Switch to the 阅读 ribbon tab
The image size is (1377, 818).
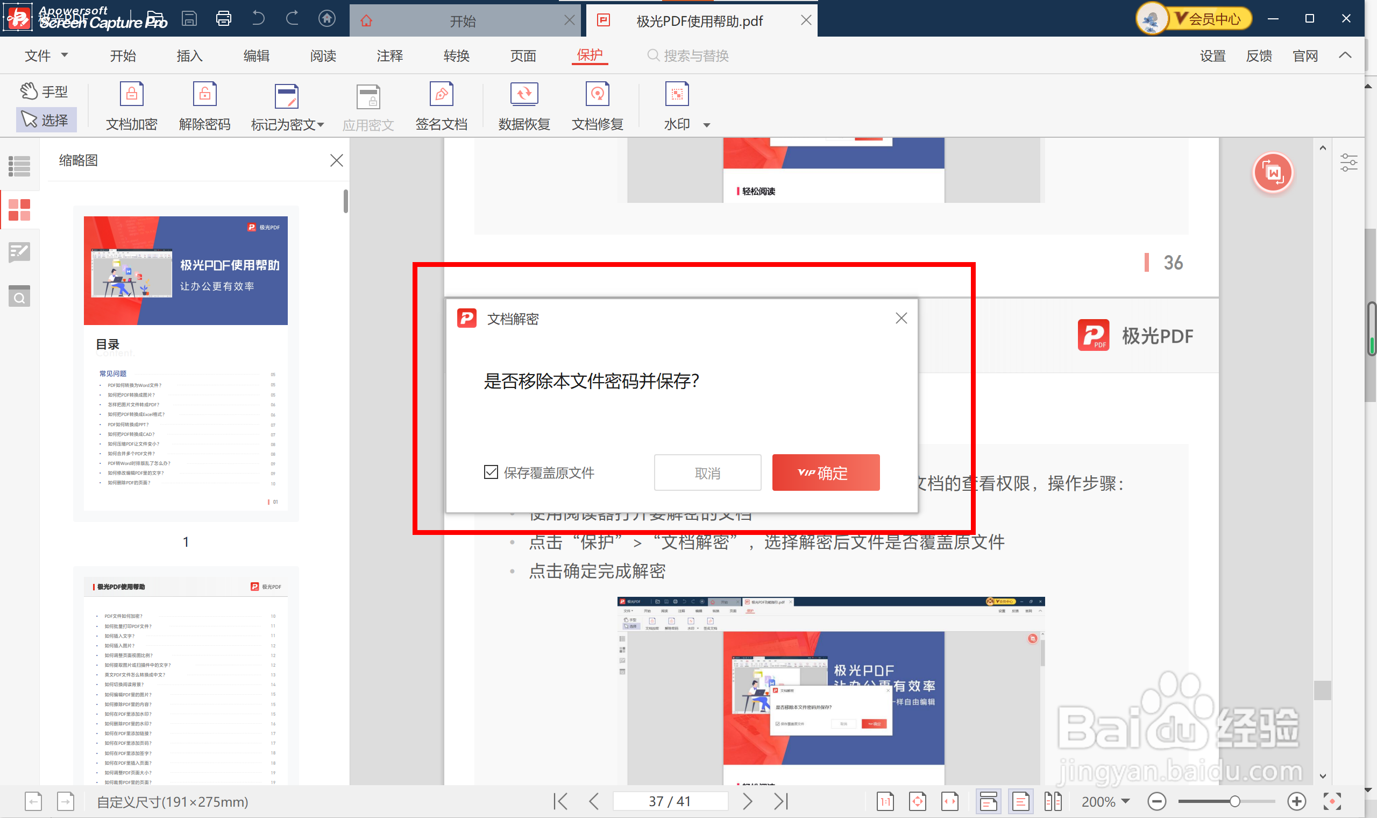pos(323,55)
